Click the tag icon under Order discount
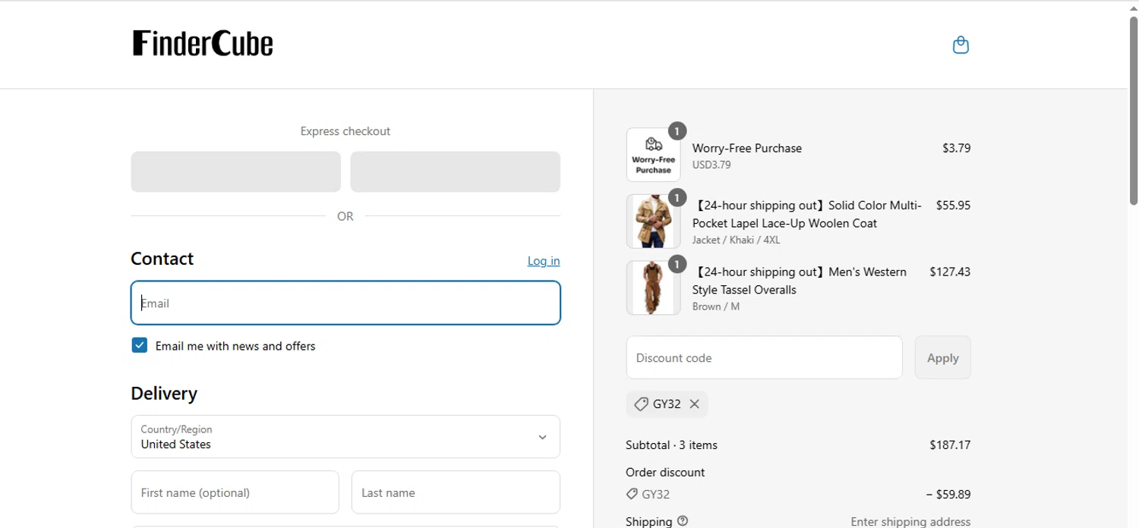Image resolution: width=1139 pixels, height=528 pixels. pyautogui.click(x=632, y=494)
